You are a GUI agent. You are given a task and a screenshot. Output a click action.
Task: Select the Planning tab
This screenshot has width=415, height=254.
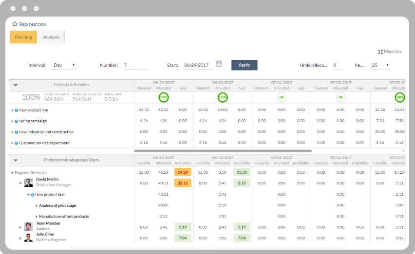click(23, 37)
